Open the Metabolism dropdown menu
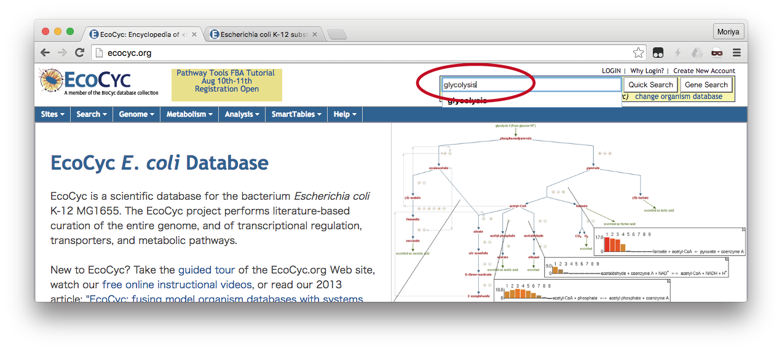The width and height of the screenshot is (782, 351). [x=189, y=114]
